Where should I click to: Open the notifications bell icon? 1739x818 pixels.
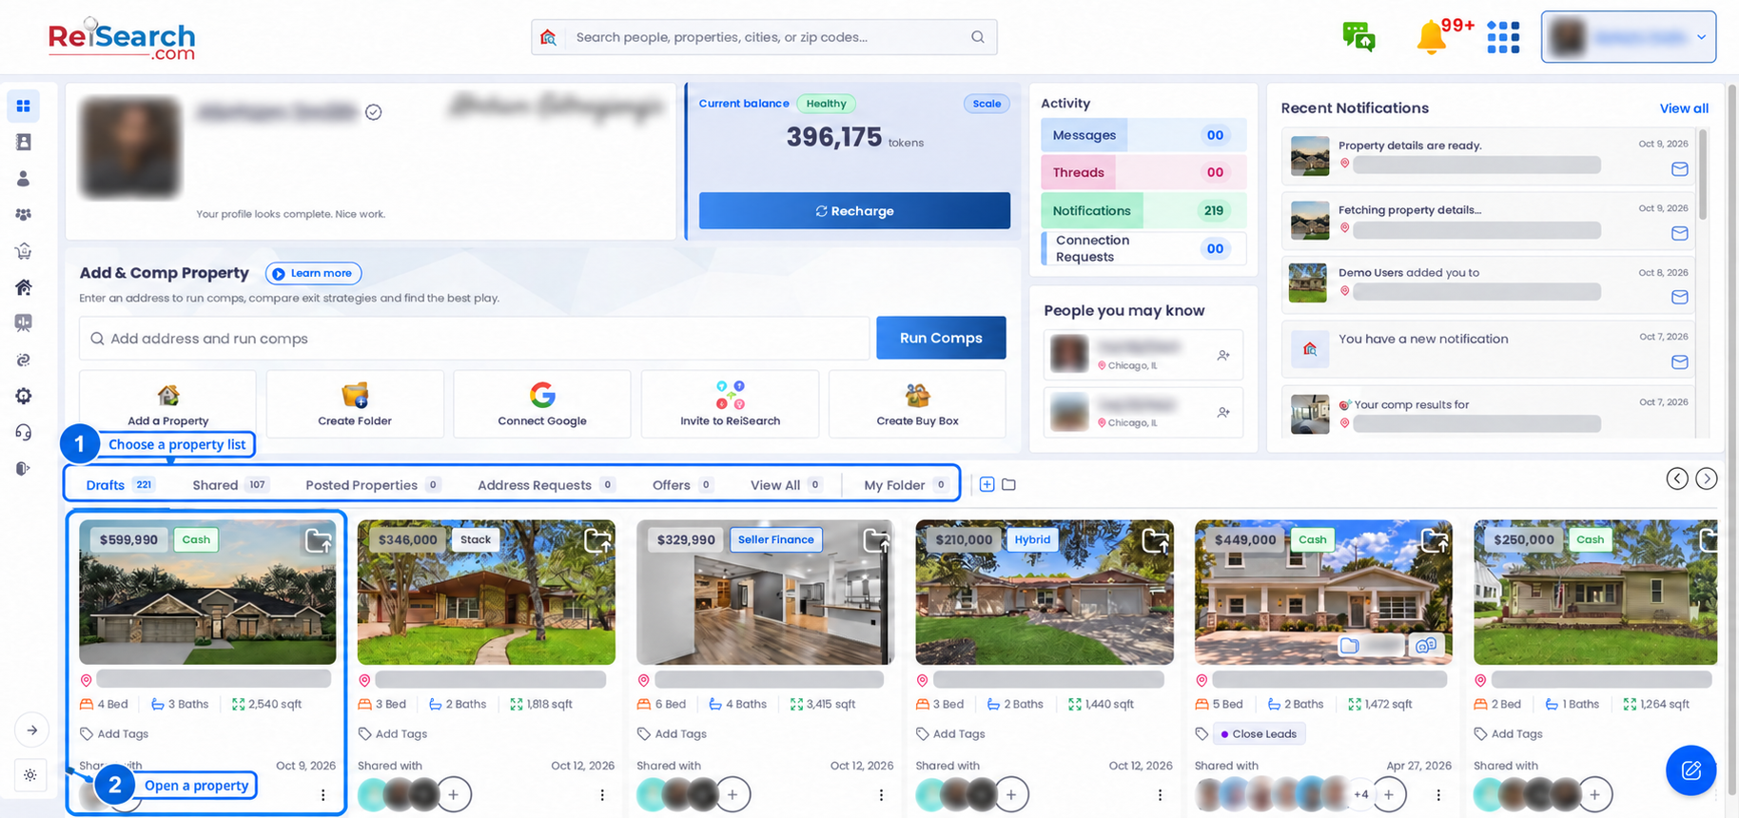click(x=1431, y=38)
